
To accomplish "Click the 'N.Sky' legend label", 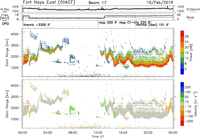I will (x=5, y=9).
